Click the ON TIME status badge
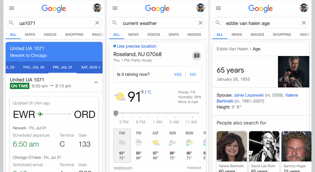 point(19,86)
